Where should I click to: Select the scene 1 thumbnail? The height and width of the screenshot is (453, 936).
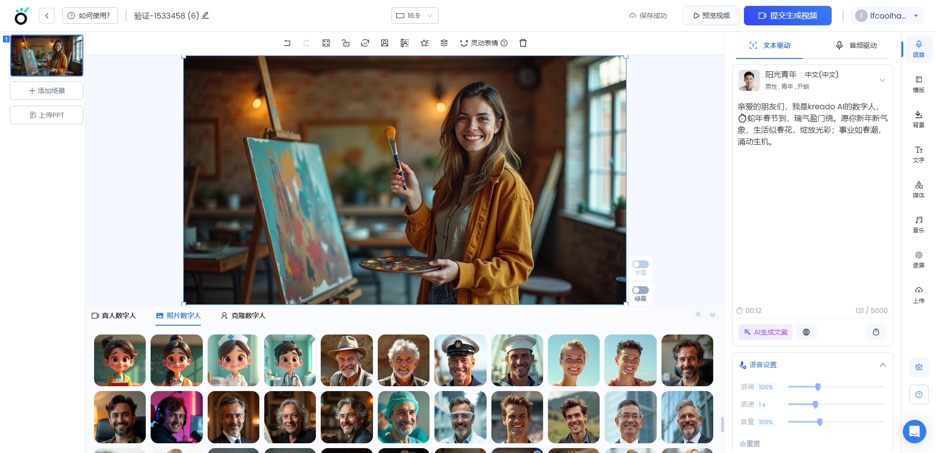[x=47, y=56]
